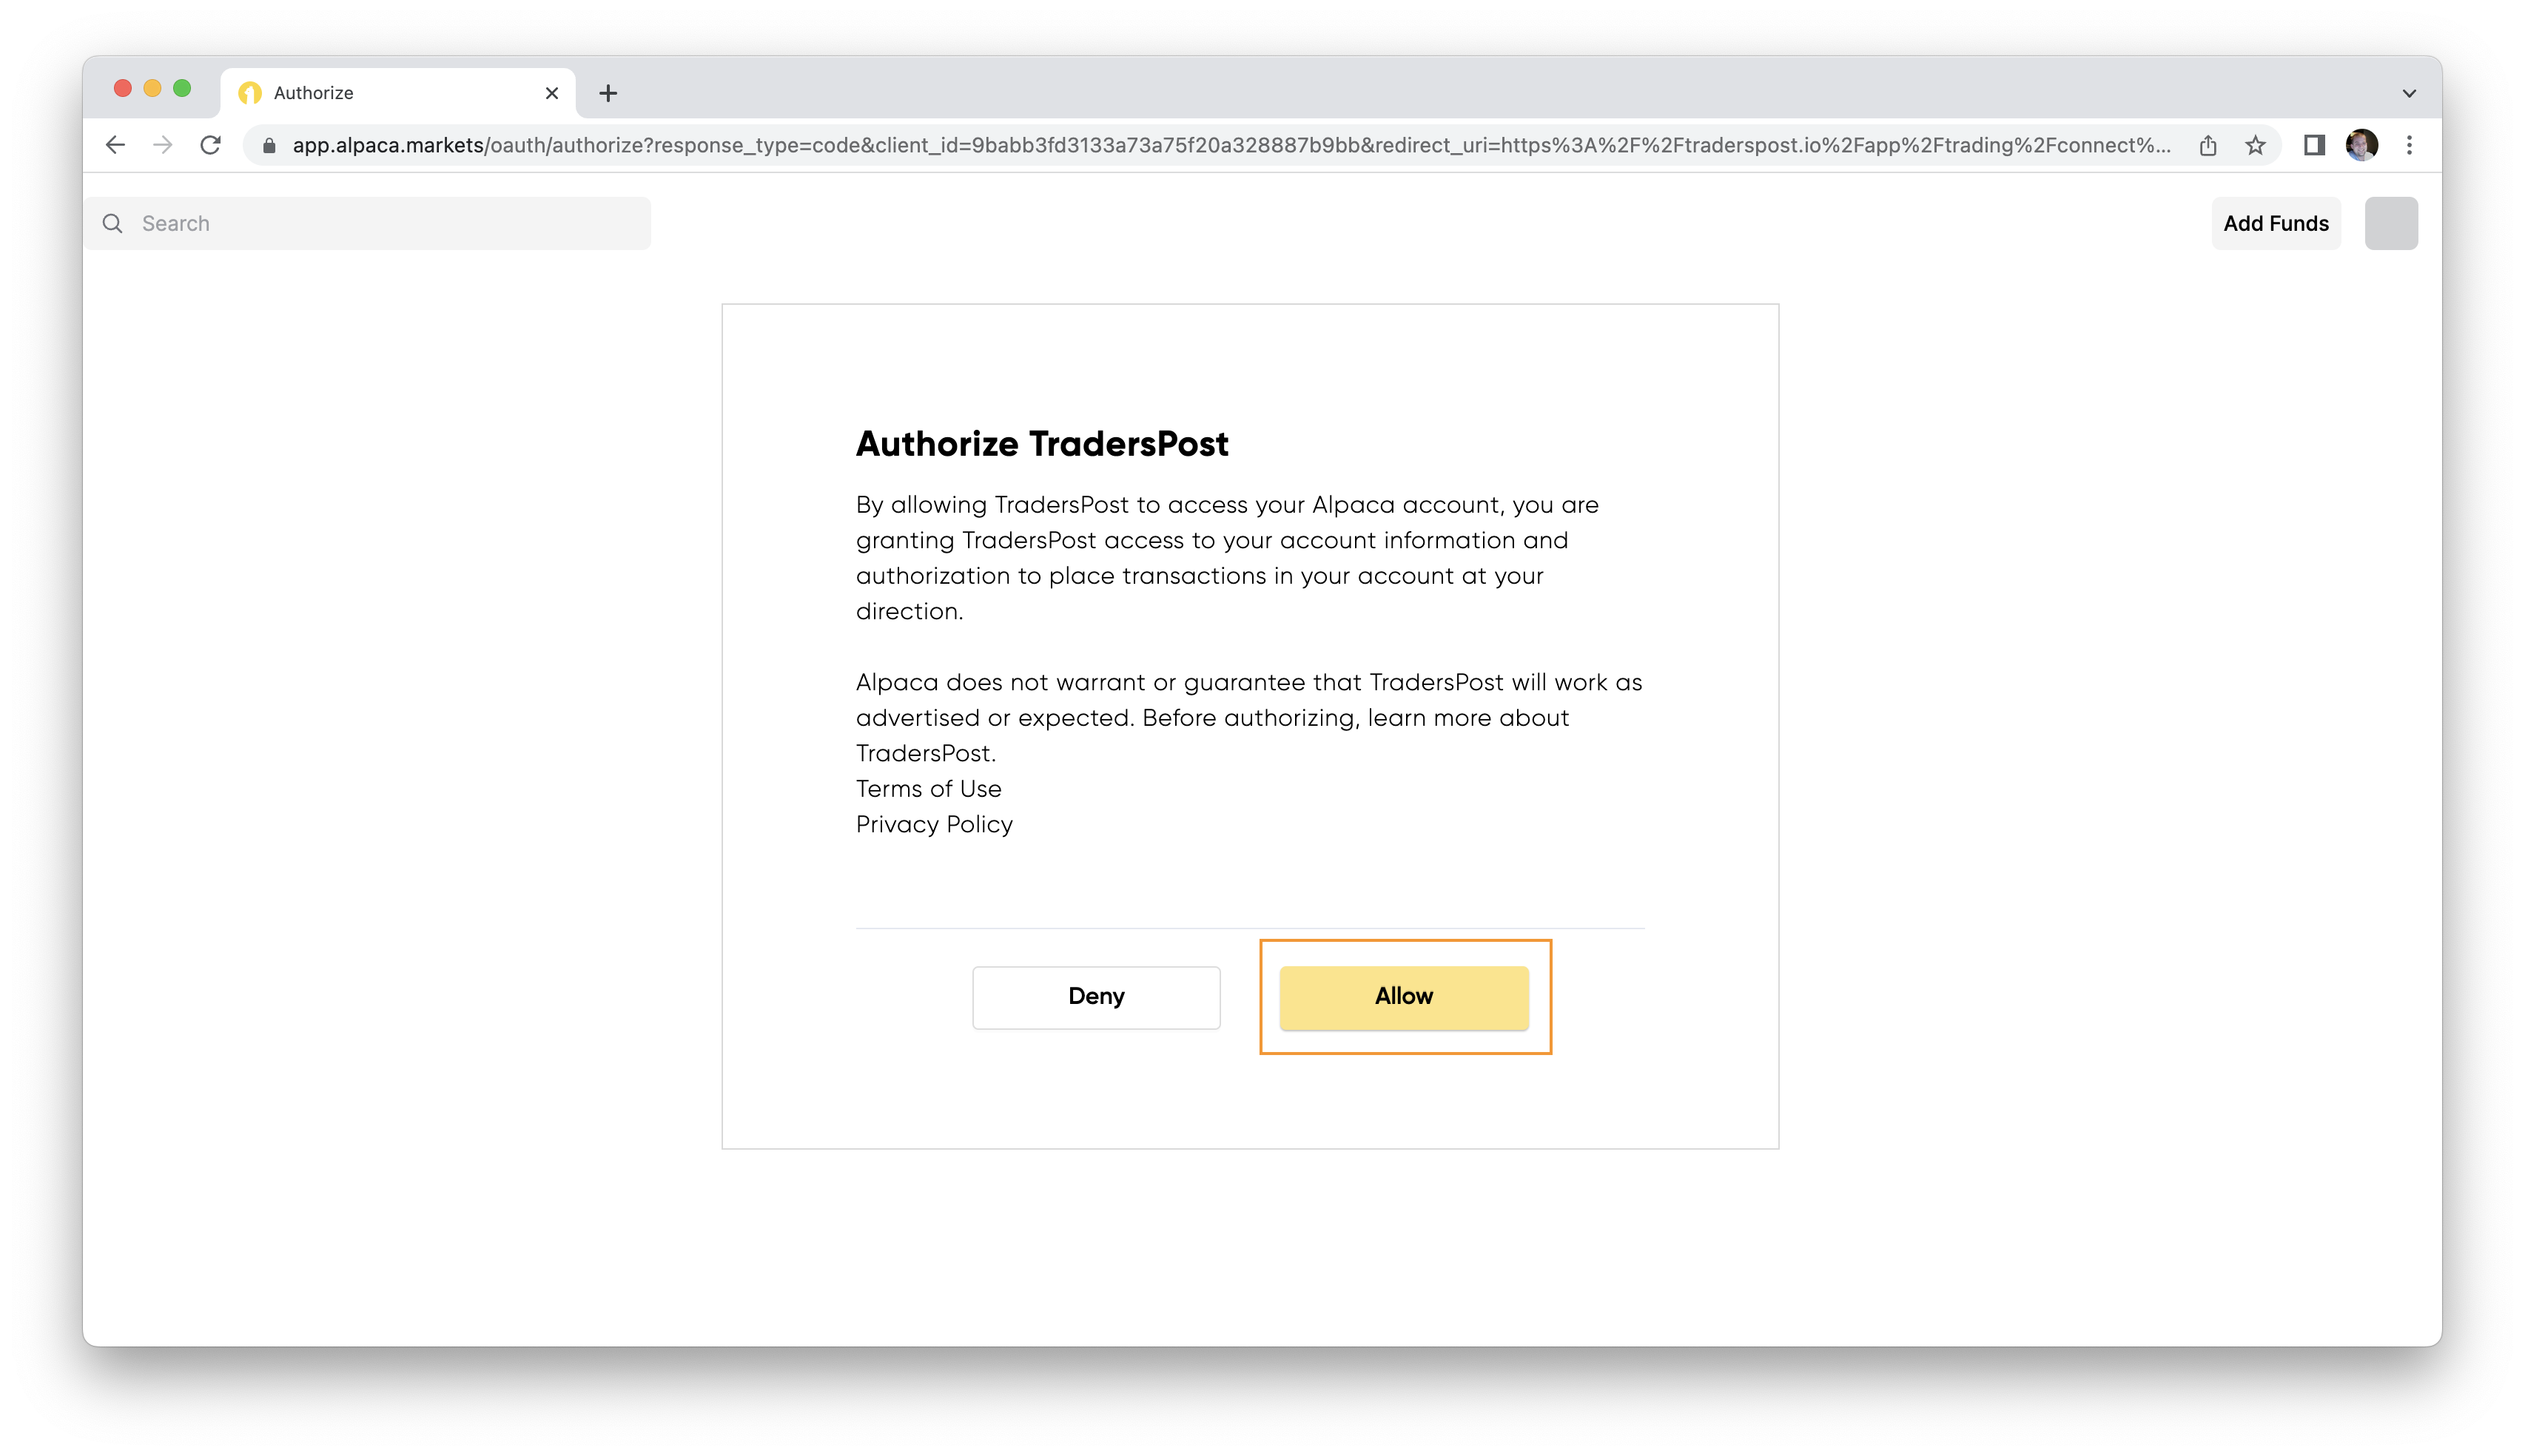This screenshot has width=2525, height=1456.
Task: Toggle the browser side panel icon
Action: pos(2314,146)
